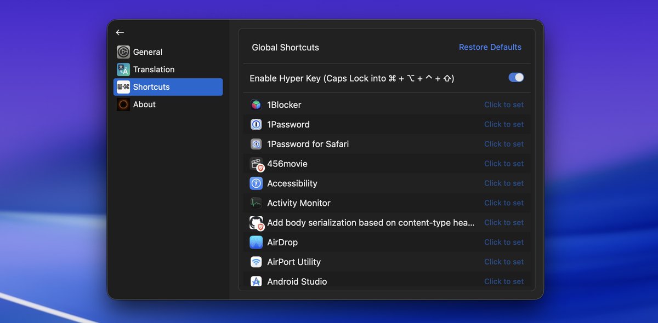The height and width of the screenshot is (323, 658).
Task: Click the General sidebar icon
Action: 123,52
